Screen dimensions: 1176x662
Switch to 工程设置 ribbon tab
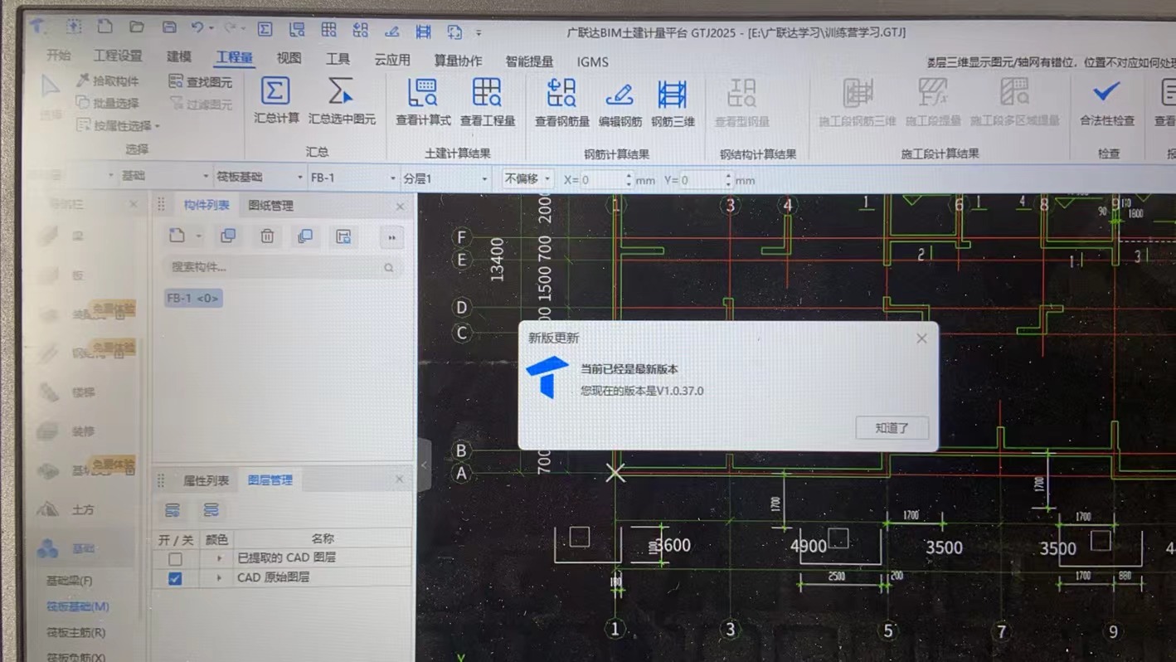118,56
